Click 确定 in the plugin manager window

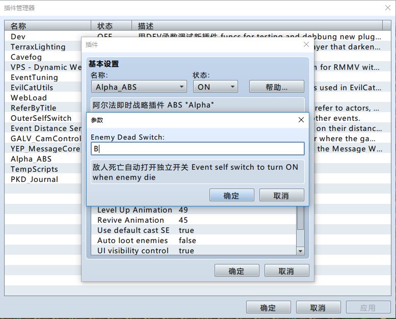click(x=268, y=307)
